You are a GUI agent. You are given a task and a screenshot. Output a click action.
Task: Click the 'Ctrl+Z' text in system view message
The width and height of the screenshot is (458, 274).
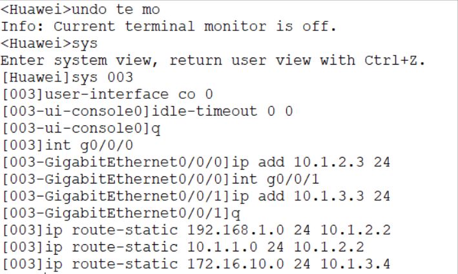click(x=391, y=60)
